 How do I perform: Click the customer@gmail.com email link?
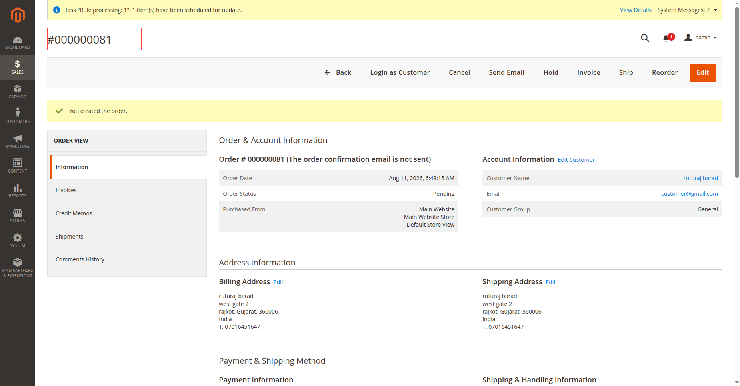click(x=689, y=194)
